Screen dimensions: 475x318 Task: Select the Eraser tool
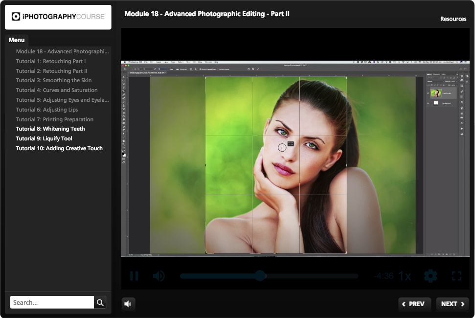(124, 113)
